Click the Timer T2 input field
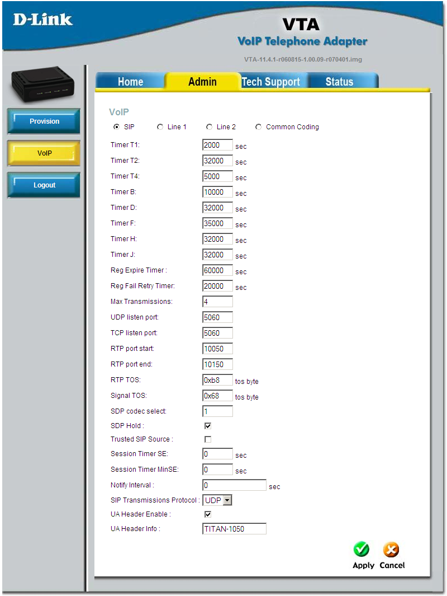The width and height of the screenshot is (447, 596). coord(217,161)
